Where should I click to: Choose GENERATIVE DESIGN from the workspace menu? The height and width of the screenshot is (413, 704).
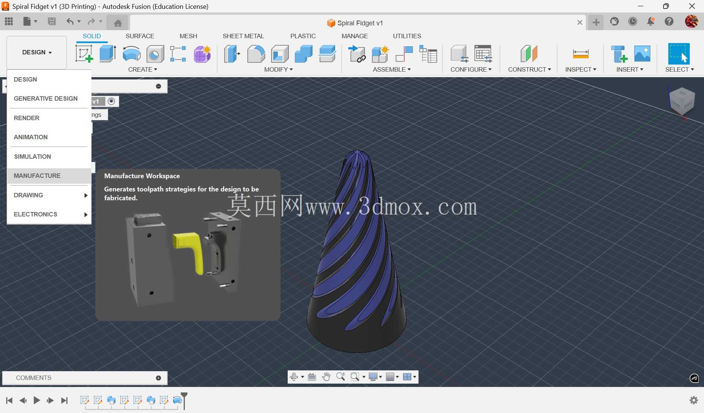49,98
